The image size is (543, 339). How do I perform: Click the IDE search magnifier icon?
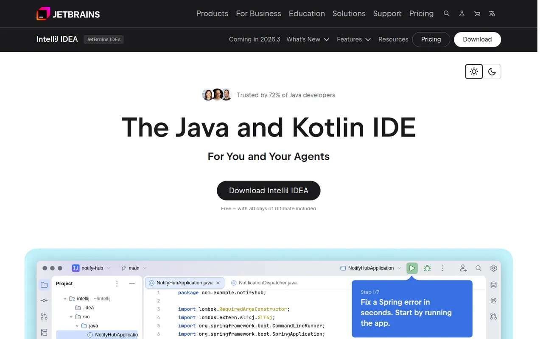pos(479,268)
